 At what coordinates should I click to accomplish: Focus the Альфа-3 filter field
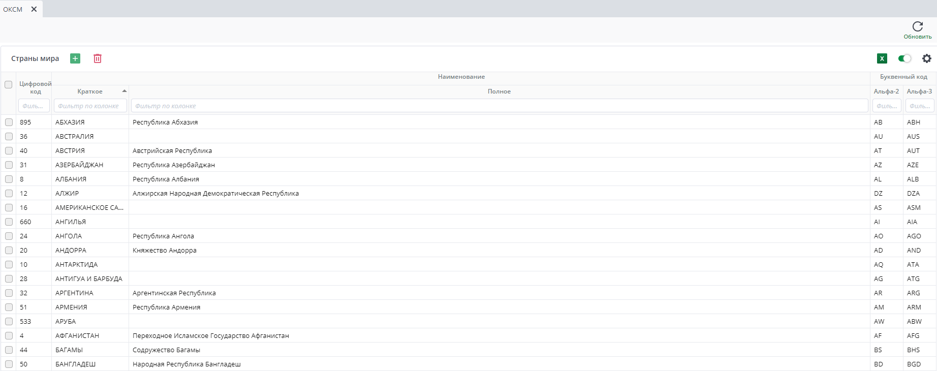[920, 106]
